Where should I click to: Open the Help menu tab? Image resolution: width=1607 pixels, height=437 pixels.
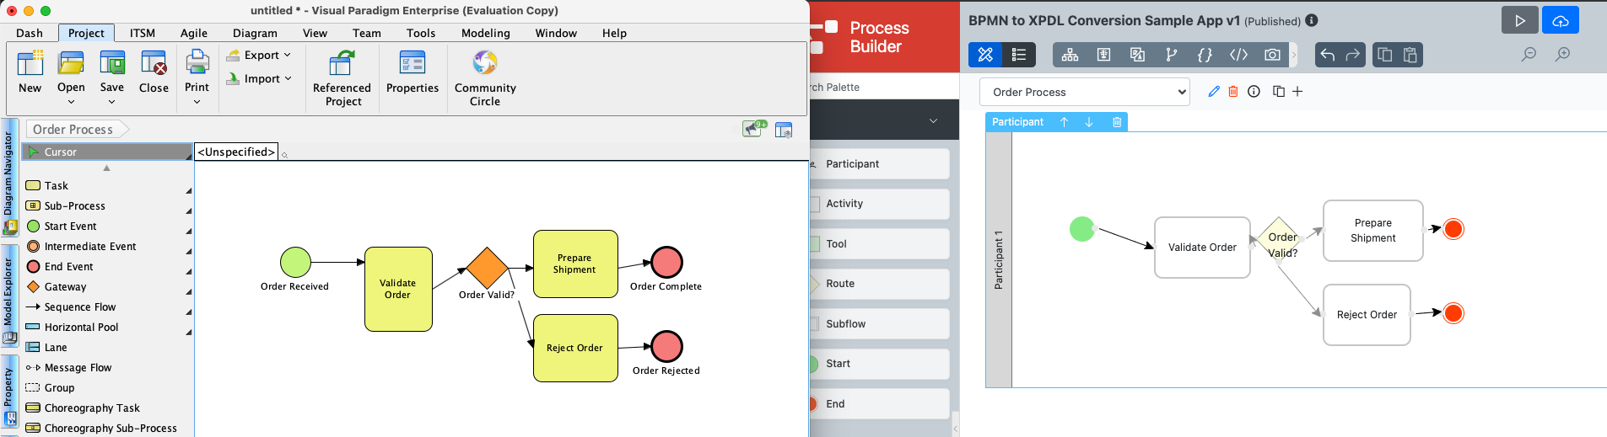pos(614,33)
